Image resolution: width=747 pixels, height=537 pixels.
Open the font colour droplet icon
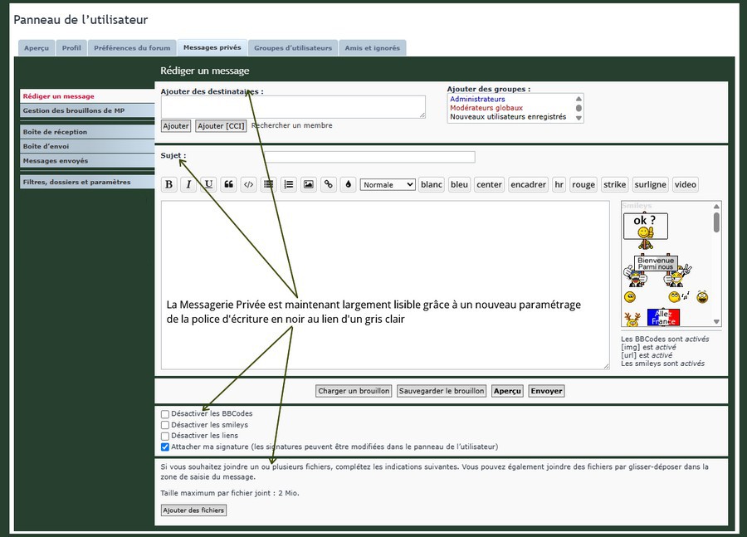(x=349, y=184)
